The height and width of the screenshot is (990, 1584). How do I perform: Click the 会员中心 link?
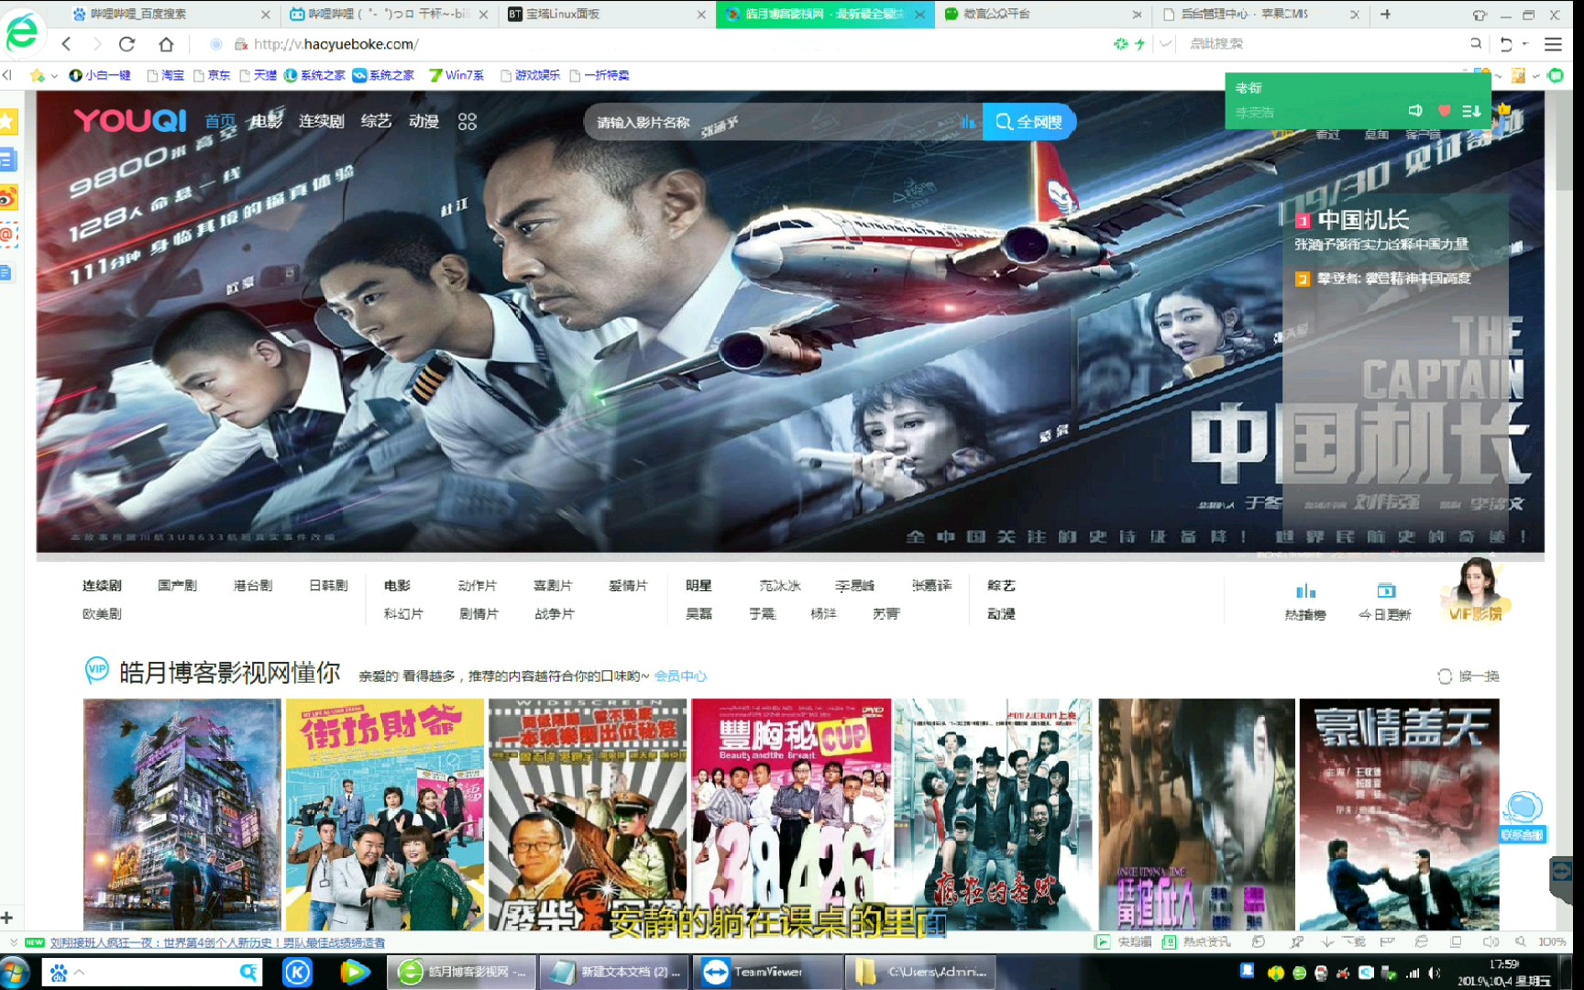click(680, 676)
